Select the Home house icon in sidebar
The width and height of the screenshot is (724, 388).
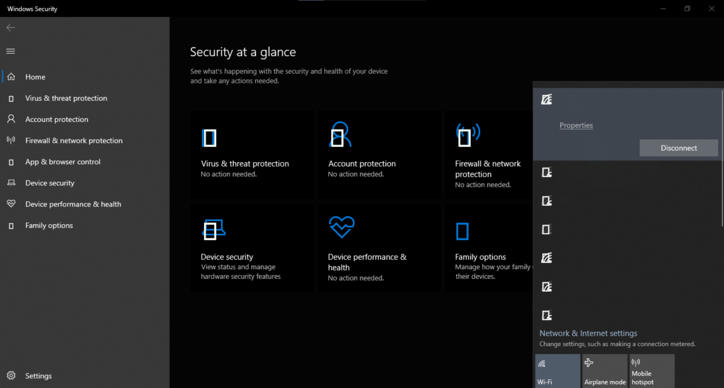click(11, 77)
